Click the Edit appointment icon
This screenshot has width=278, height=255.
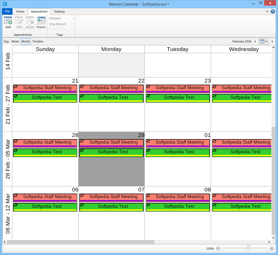point(19,20)
